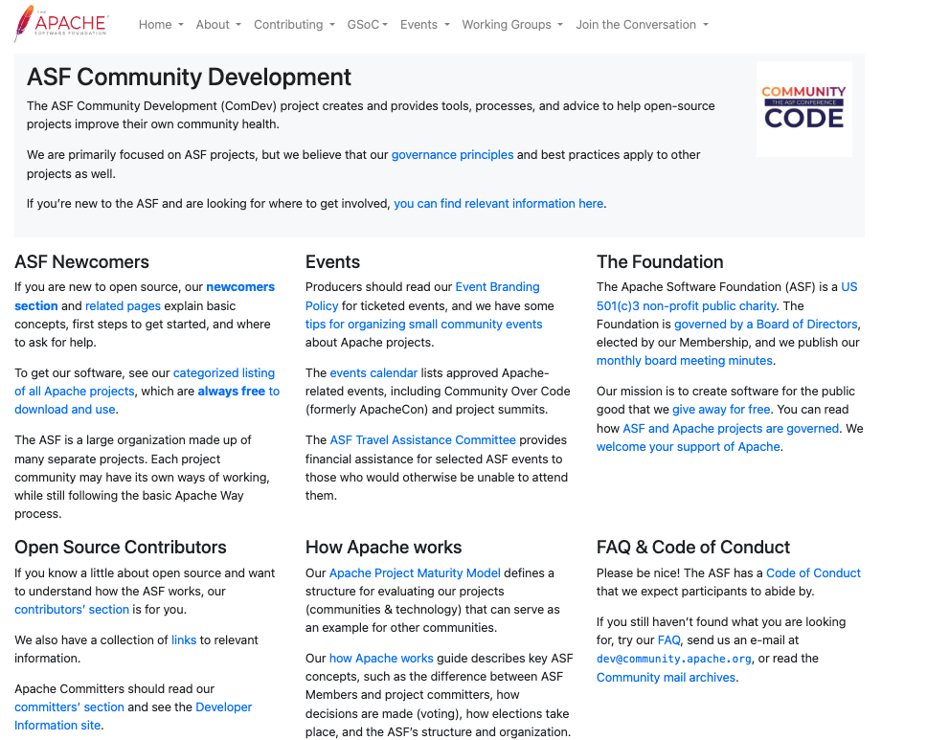Screen dimensions: 927x740
Task: Open the GSoC menu
Action: 368,25
